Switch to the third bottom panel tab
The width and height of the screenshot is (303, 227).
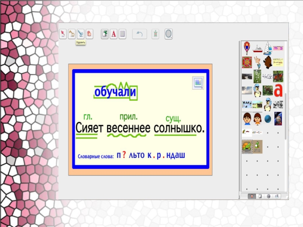point(269,196)
